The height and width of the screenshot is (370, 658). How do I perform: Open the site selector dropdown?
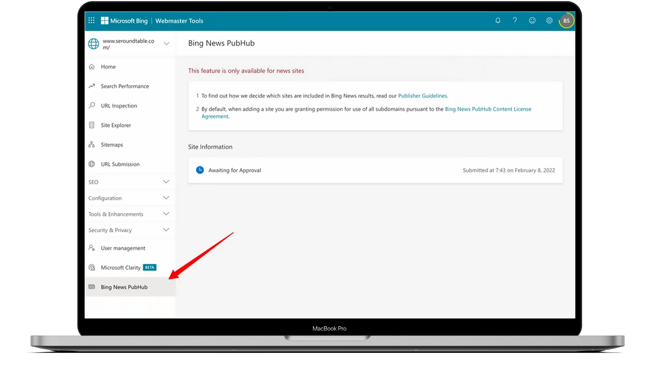[166, 44]
